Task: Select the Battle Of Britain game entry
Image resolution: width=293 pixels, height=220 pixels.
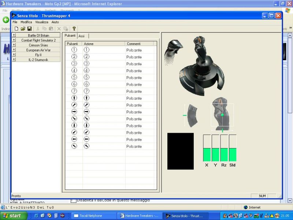Action: pos(38,35)
